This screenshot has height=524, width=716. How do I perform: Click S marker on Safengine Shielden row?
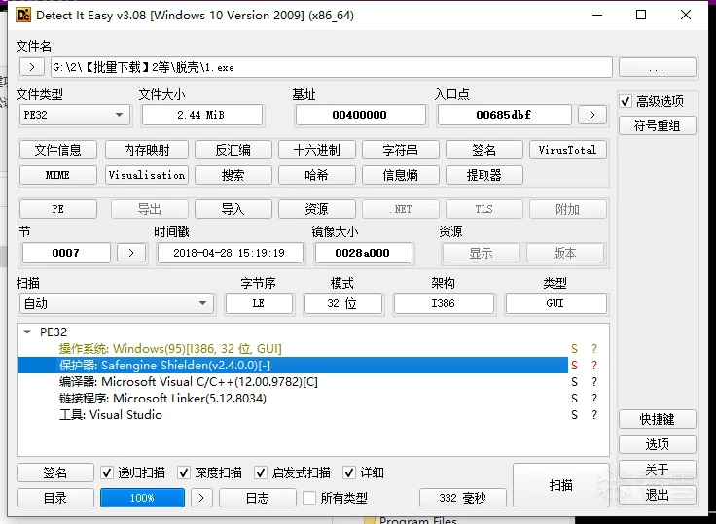[574, 366]
